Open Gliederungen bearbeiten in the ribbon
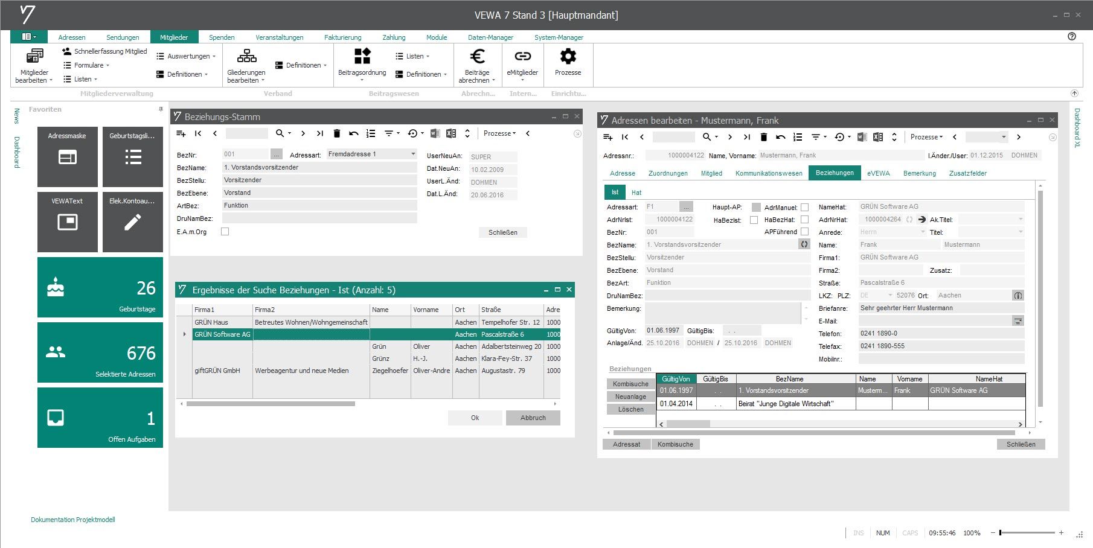This screenshot has height=548, width=1093. point(246,66)
